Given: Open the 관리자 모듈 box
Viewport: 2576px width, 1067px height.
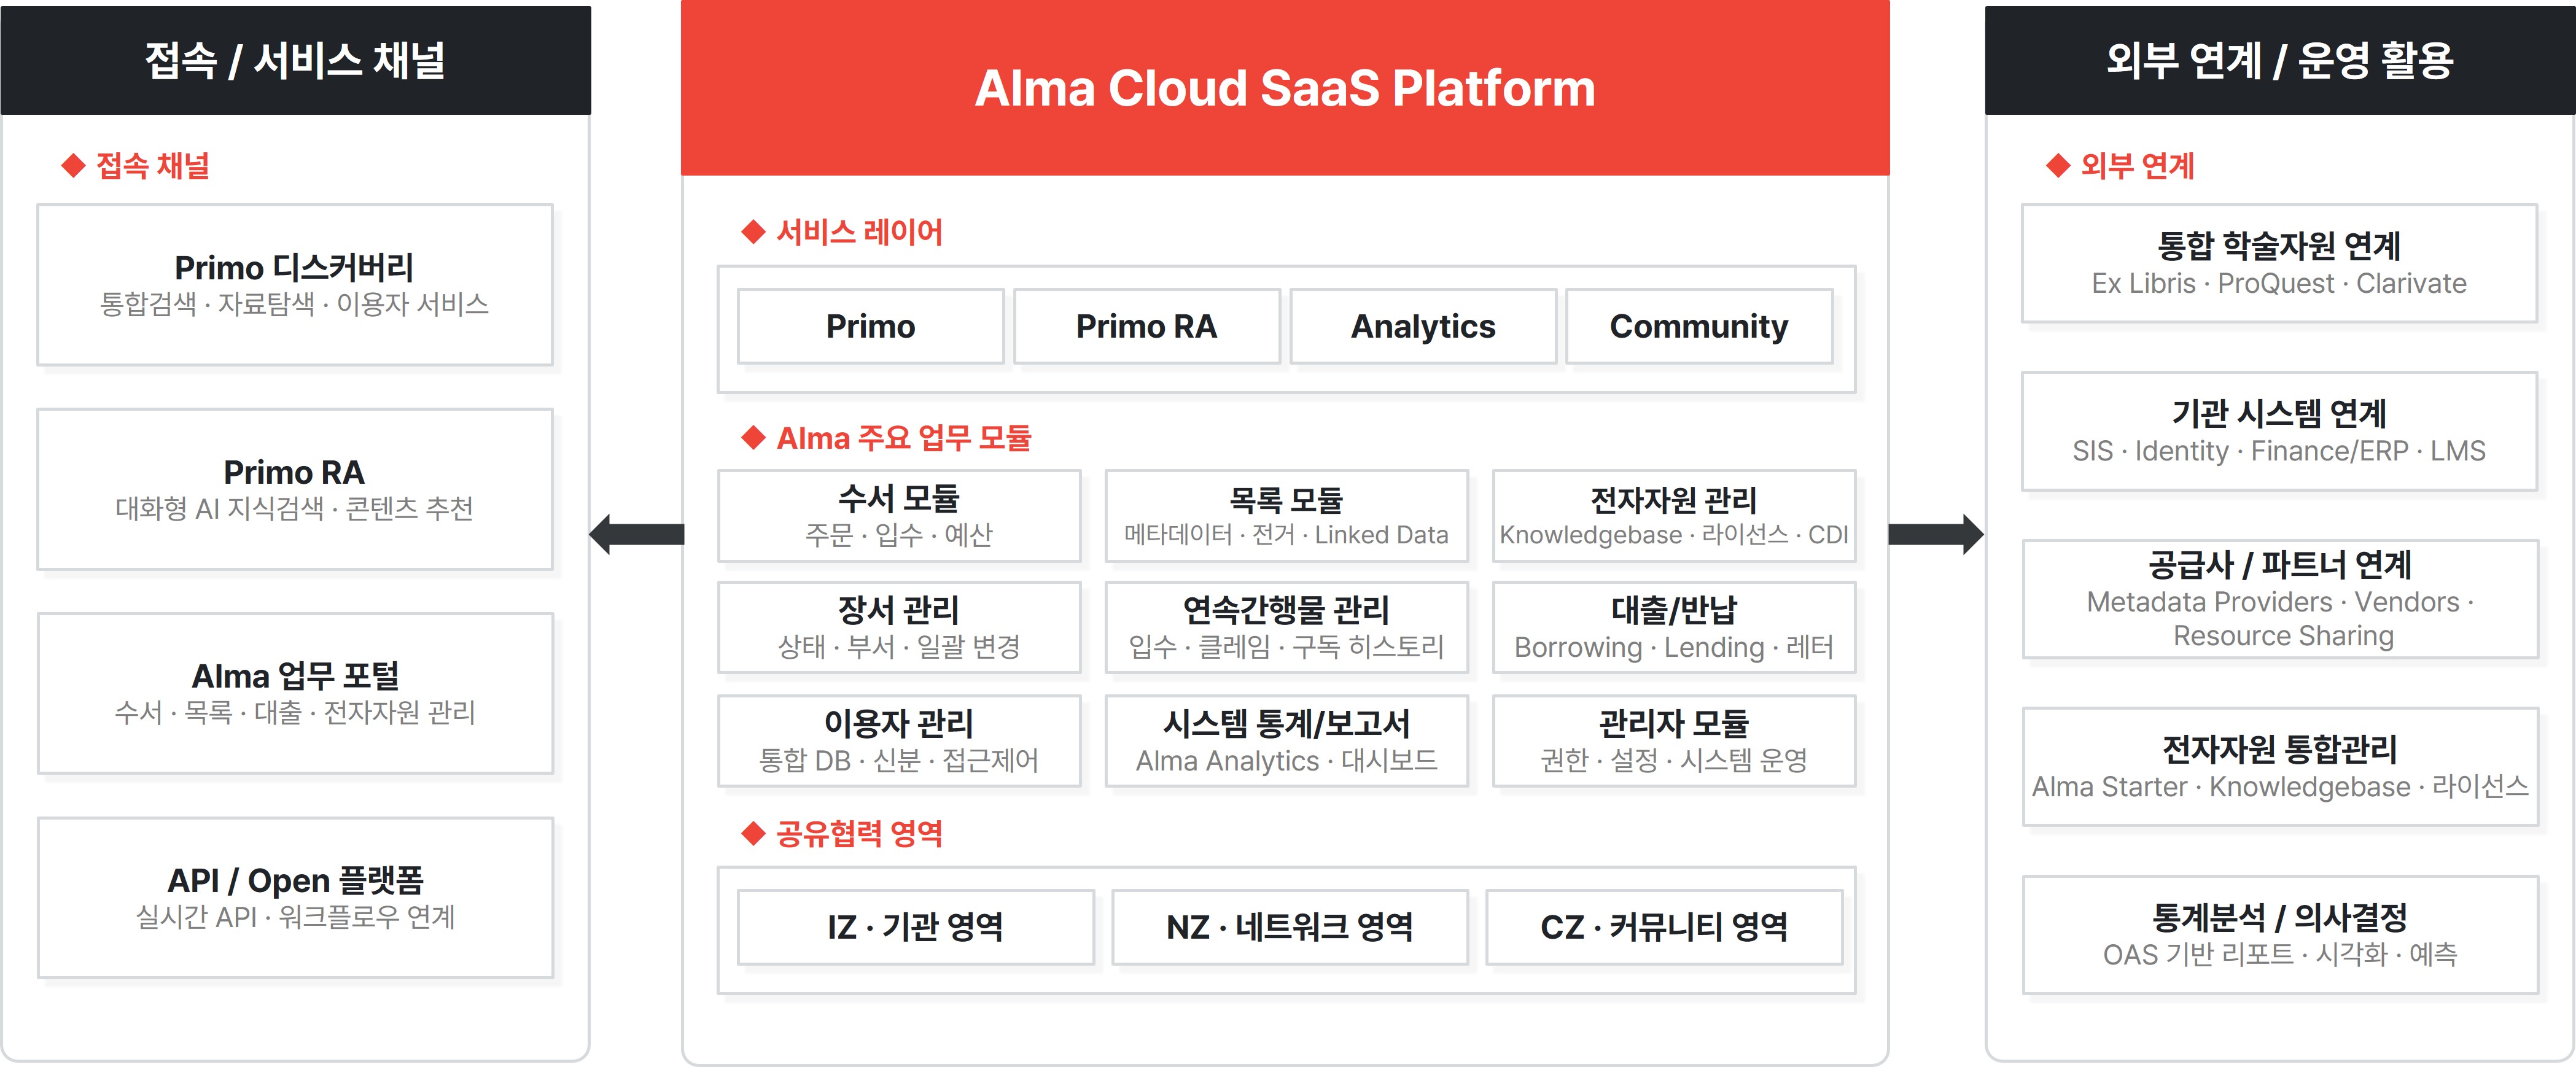Looking at the screenshot, I should [x=1674, y=740].
